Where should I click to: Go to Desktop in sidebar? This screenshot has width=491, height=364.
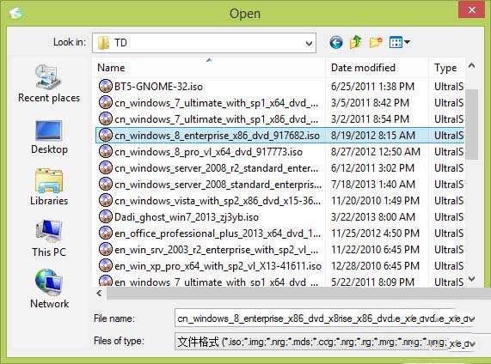pos(49,137)
